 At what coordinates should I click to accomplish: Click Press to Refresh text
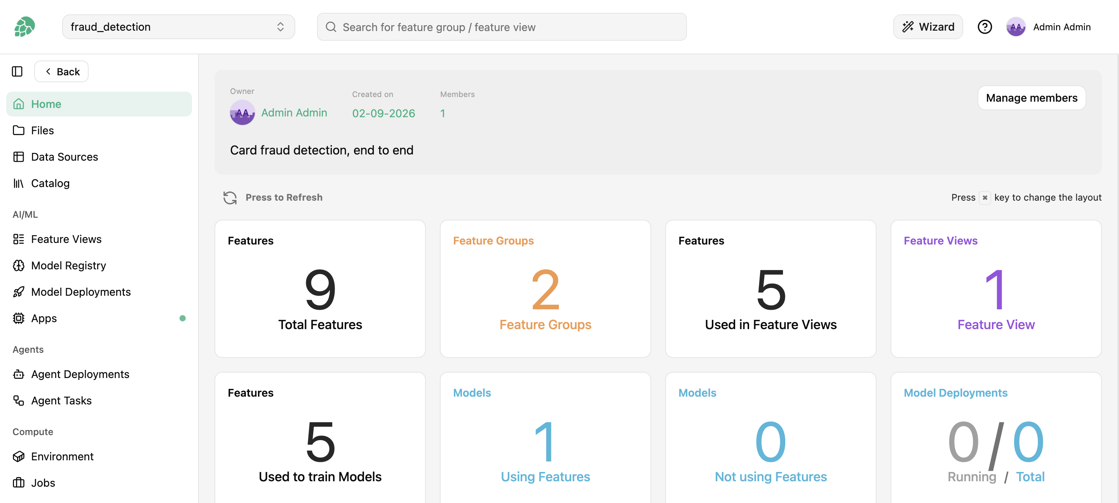tap(284, 198)
